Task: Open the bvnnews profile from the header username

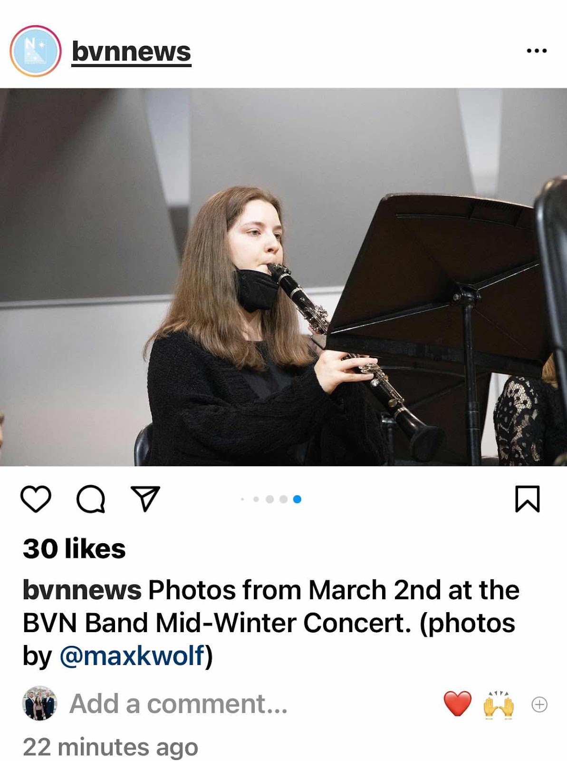Action: (131, 51)
